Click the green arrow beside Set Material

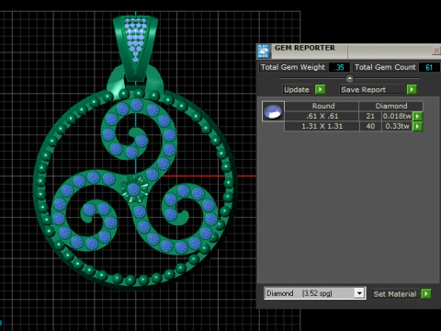click(x=426, y=293)
